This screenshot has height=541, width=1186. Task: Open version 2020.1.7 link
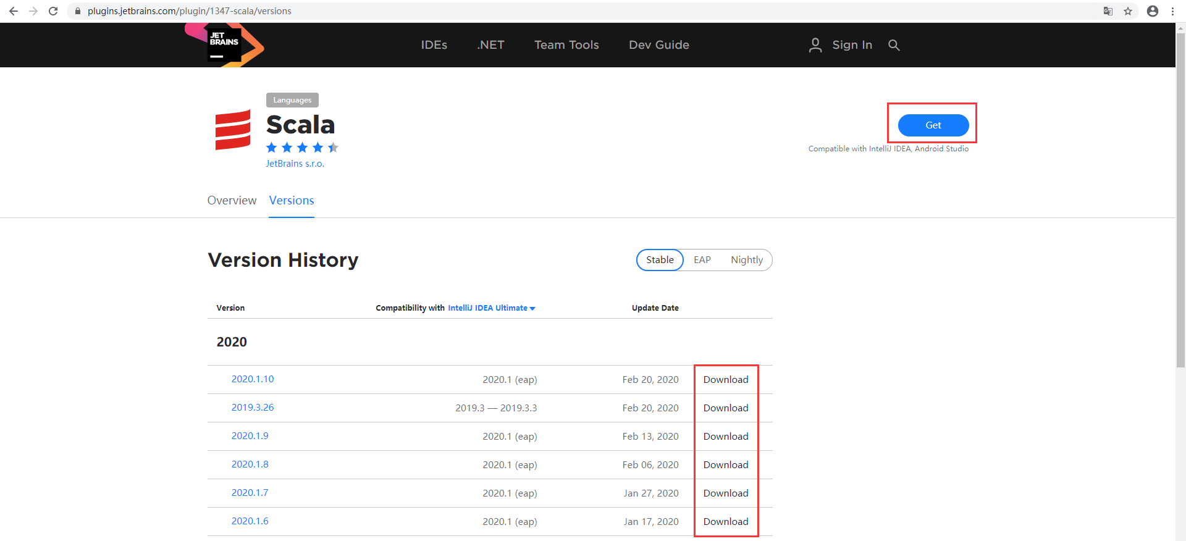[250, 493]
